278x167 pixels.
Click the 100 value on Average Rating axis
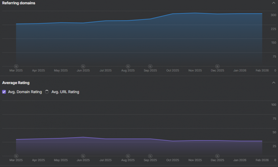(x=274, y=105)
